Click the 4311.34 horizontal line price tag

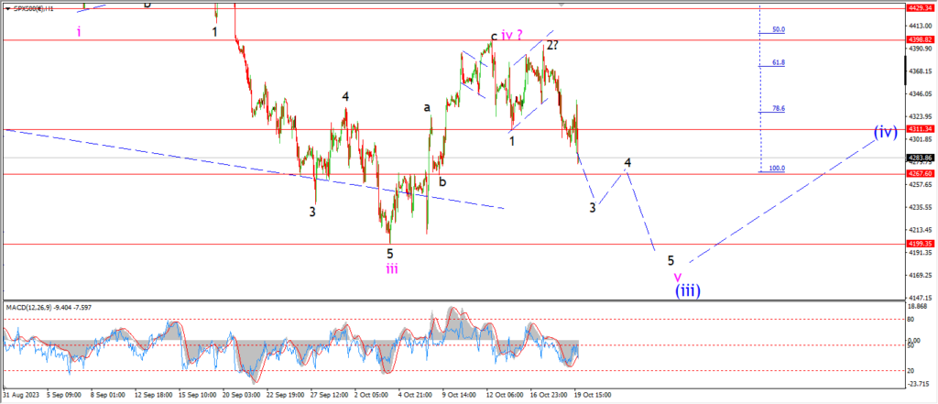tap(919, 130)
